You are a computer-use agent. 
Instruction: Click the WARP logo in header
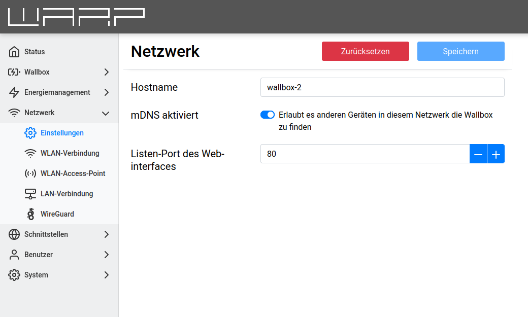coord(76,17)
